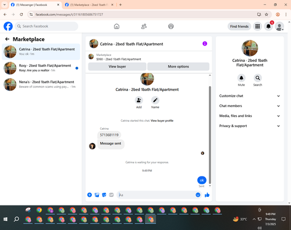Screen dimensions: 291x230
Task: Bookmark this page with the star icon
Action: point(267,15)
